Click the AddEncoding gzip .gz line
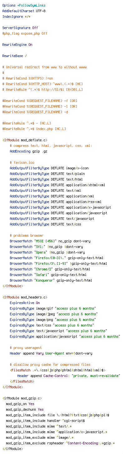 coord(27,151)
